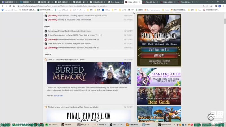
Task: Open the Stack Overflow bookmark
Action: point(77,10)
